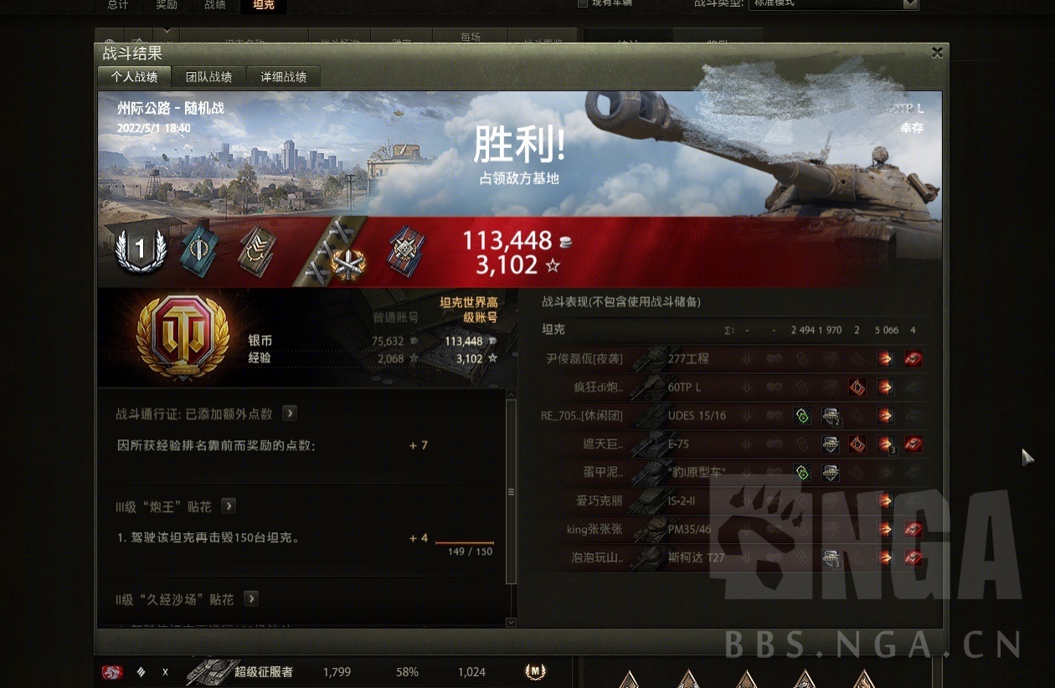
Task: Click the damage icon in the IS-2-II row
Action: coord(885,501)
